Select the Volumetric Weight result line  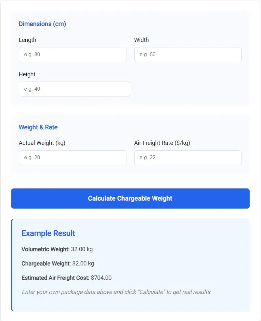point(57,249)
